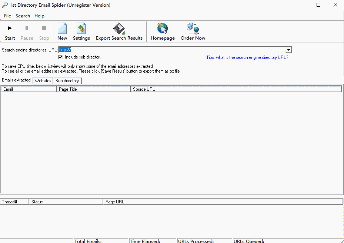The height and width of the screenshot is (243, 344).
Task: Click the search engine directory URL tips link
Action: click(x=247, y=57)
